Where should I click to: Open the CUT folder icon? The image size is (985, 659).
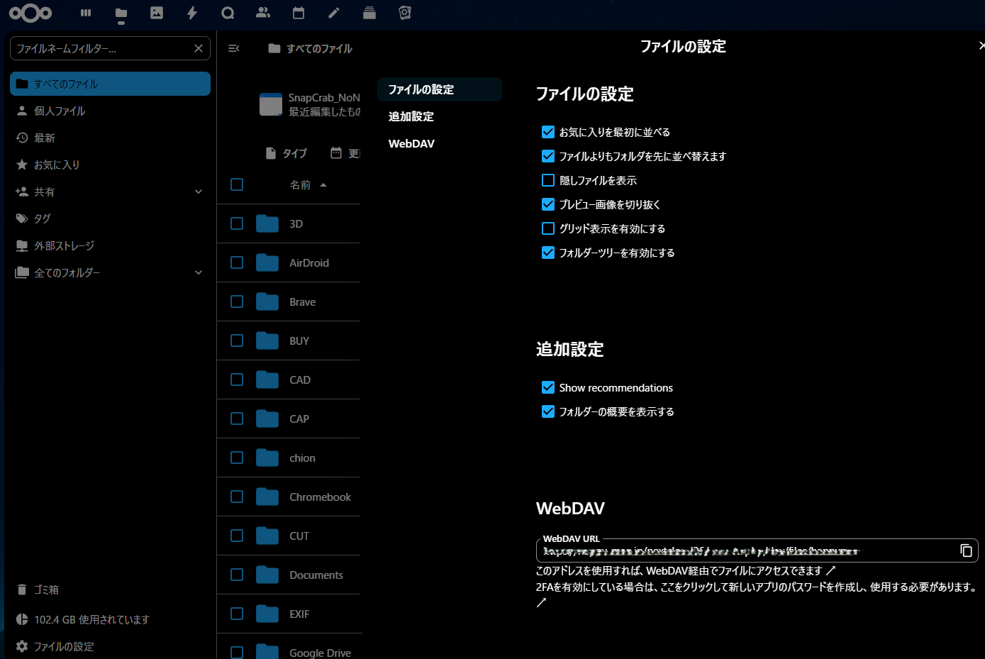point(267,536)
